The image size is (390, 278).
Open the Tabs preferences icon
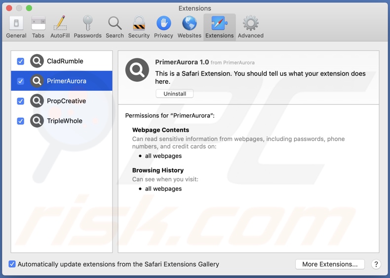tap(39, 23)
